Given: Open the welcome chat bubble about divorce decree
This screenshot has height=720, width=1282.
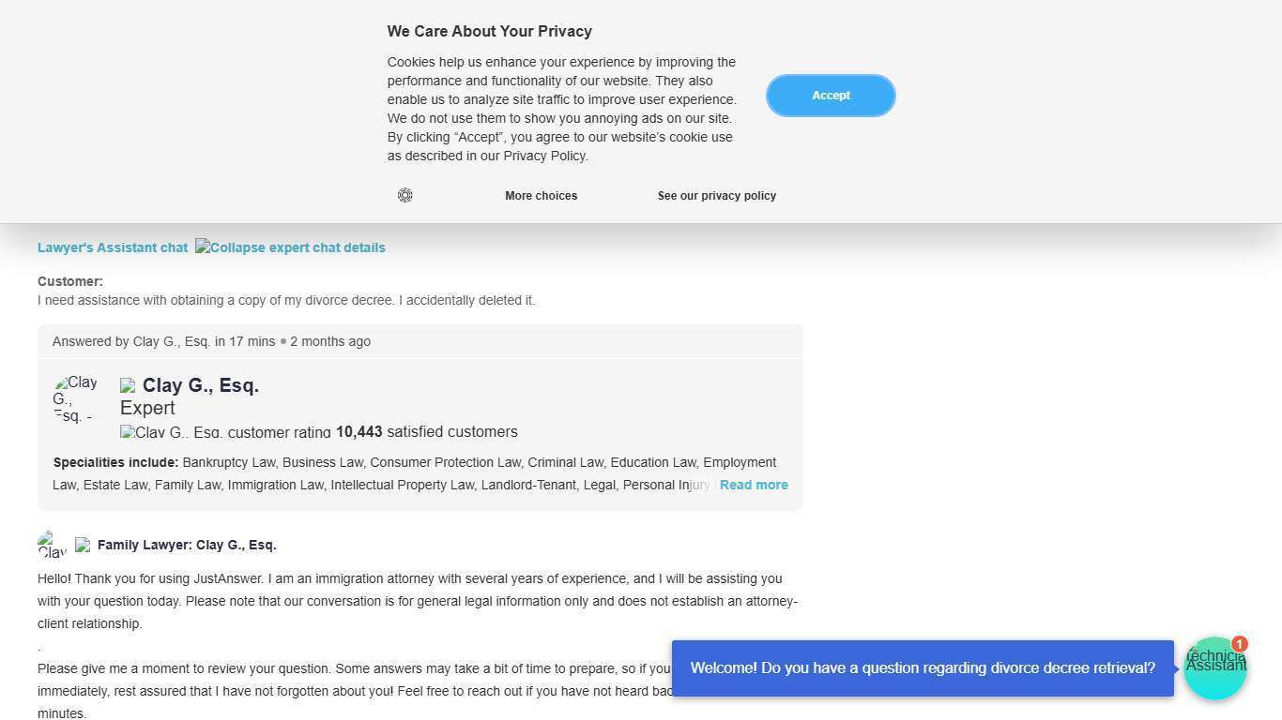Looking at the screenshot, I should pyautogui.click(x=923, y=668).
